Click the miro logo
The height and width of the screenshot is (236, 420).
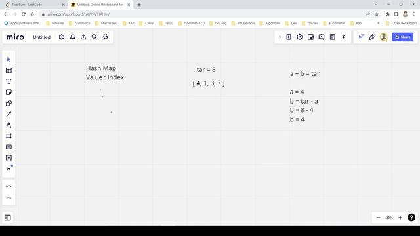click(15, 37)
